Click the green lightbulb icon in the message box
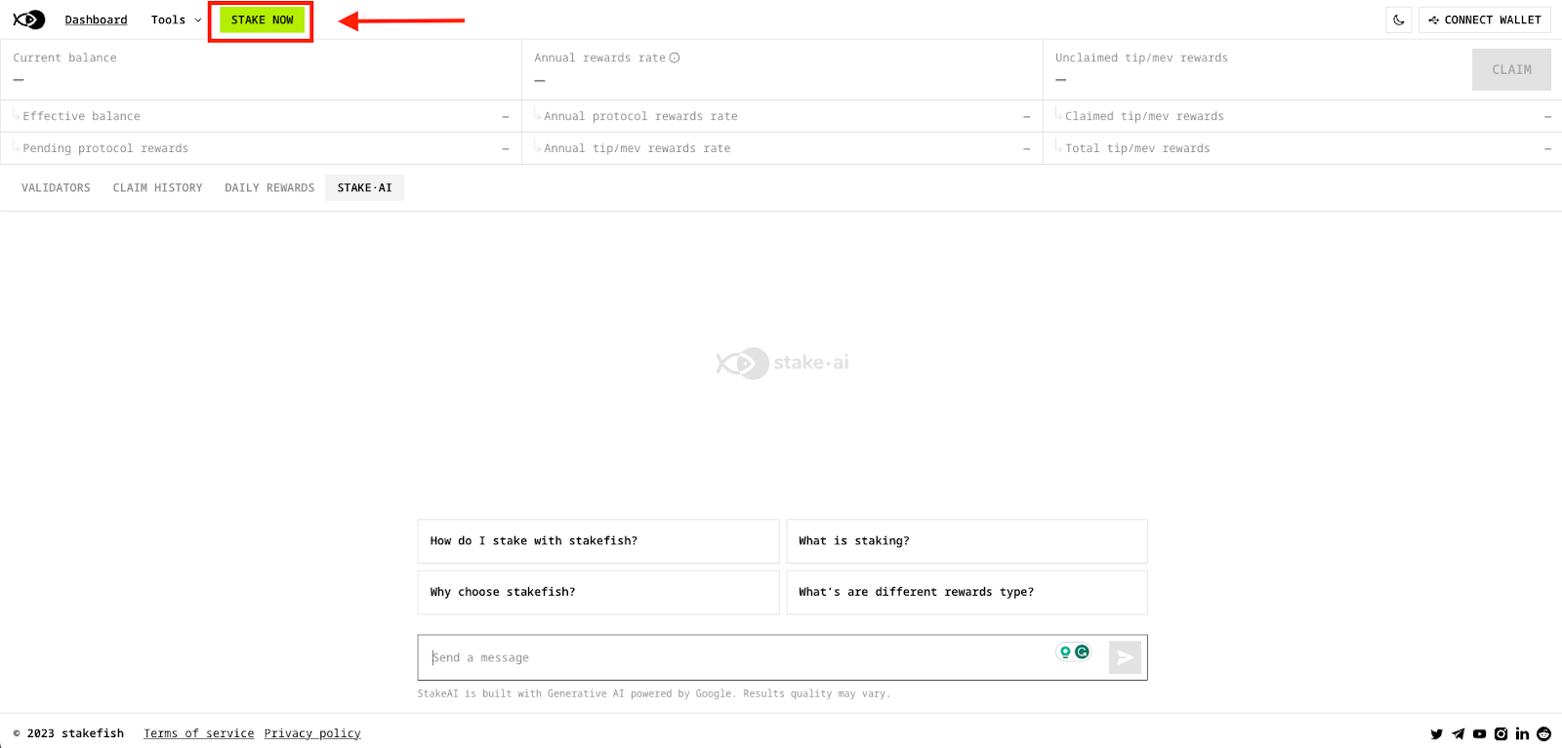The image size is (1562, 748). click(x=1065, y=651)
